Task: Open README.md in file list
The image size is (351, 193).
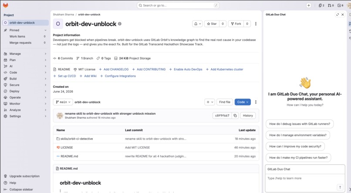Action: (x=69, y=156)
